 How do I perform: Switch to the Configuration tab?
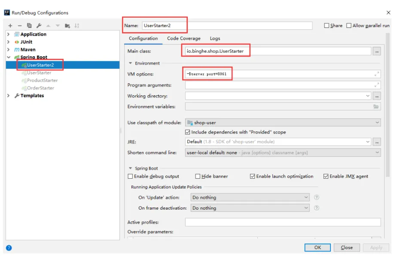[143, 38]
